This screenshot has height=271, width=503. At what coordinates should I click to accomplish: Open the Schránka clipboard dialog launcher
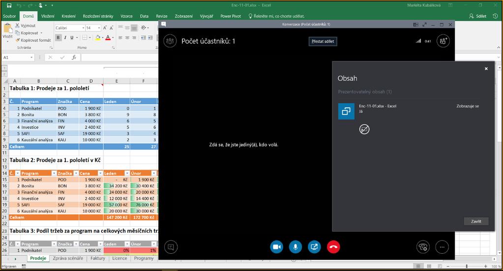[x=51, y=48]
